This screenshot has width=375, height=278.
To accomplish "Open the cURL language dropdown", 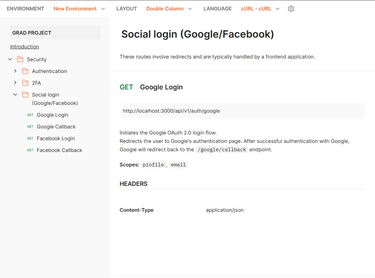I will 260,9.
